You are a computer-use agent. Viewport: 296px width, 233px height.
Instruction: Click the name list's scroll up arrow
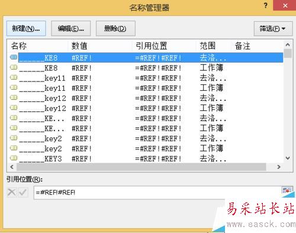coord(288,45)
